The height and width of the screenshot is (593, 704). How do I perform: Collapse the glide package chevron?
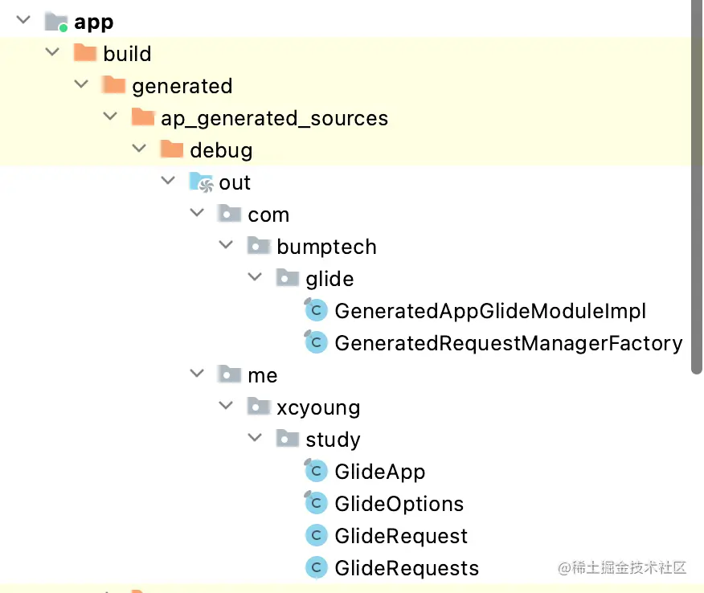(x=255, y=277)
